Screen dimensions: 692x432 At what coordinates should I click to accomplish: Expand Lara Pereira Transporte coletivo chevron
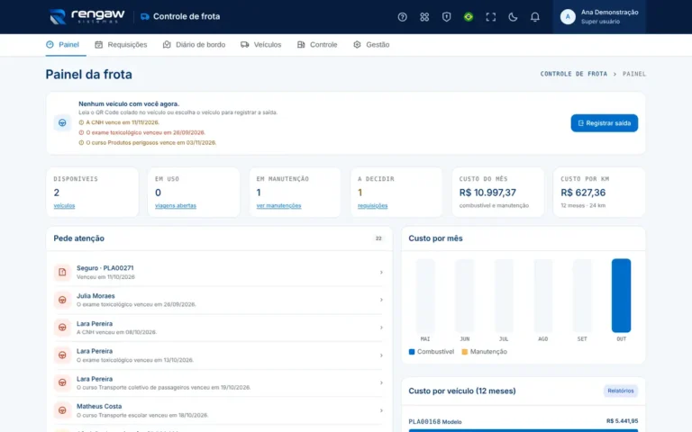coord(381,382)
